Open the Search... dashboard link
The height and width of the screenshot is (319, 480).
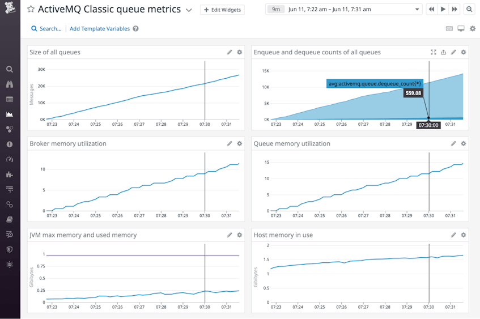tap(46, 29)
